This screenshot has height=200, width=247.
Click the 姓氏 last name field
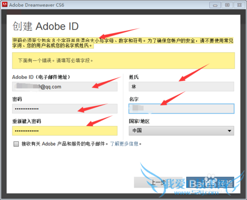[x=181, y=86]
